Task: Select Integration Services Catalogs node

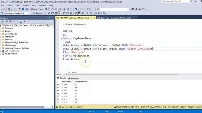Action: click(x=17, y=48)
